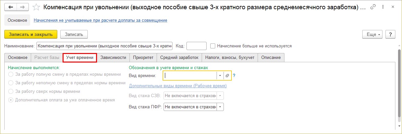Focus the Код input field
This screenshot has width=402, height=134.
(x=197, y=46)
